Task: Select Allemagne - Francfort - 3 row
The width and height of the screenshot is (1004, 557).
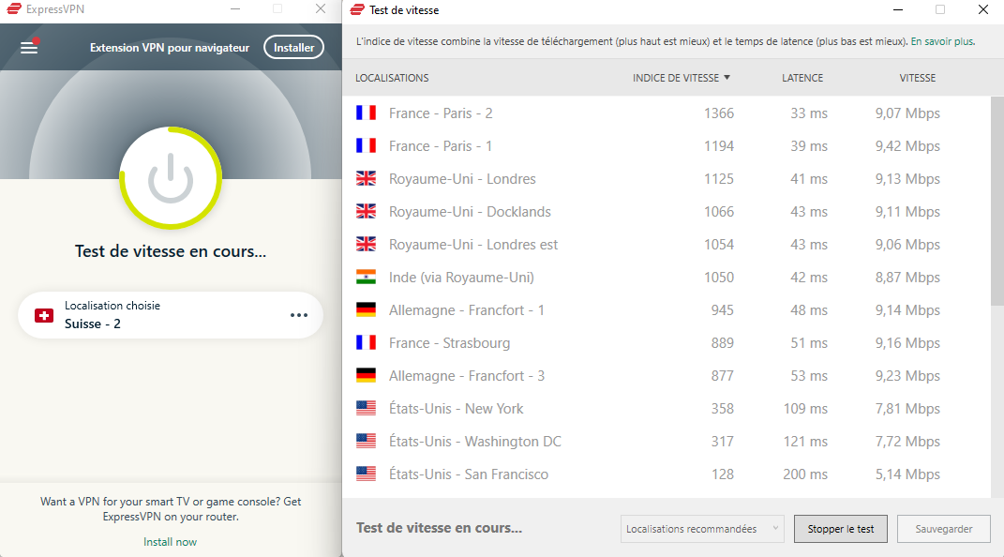Action: click(667, 375)
